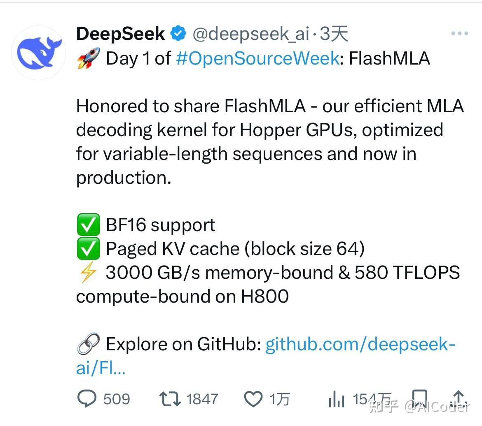Image resolution: width=482 pixels, height=426 pixels.
Task: Open the #OpenSourceWeek hashtag
Action: 255,58
